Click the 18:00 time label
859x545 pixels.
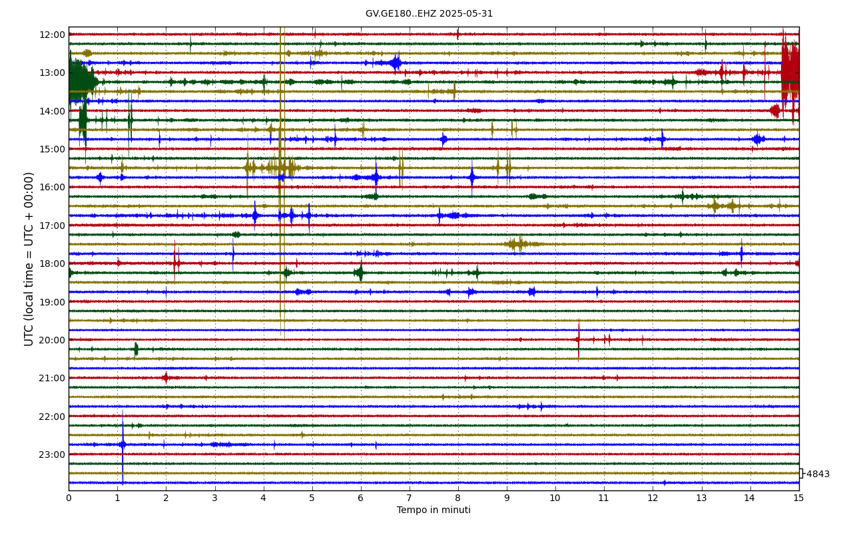click(x=52, y=264)
